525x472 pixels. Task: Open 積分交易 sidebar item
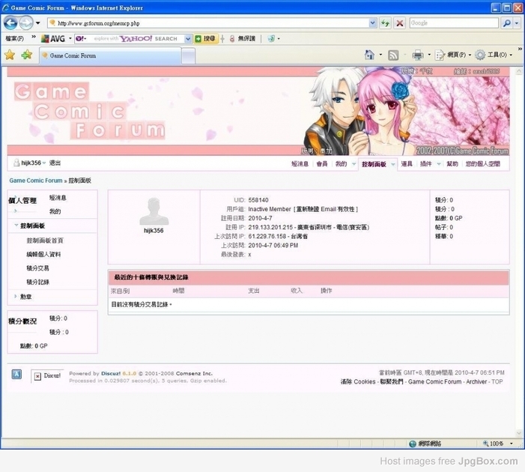38,268
